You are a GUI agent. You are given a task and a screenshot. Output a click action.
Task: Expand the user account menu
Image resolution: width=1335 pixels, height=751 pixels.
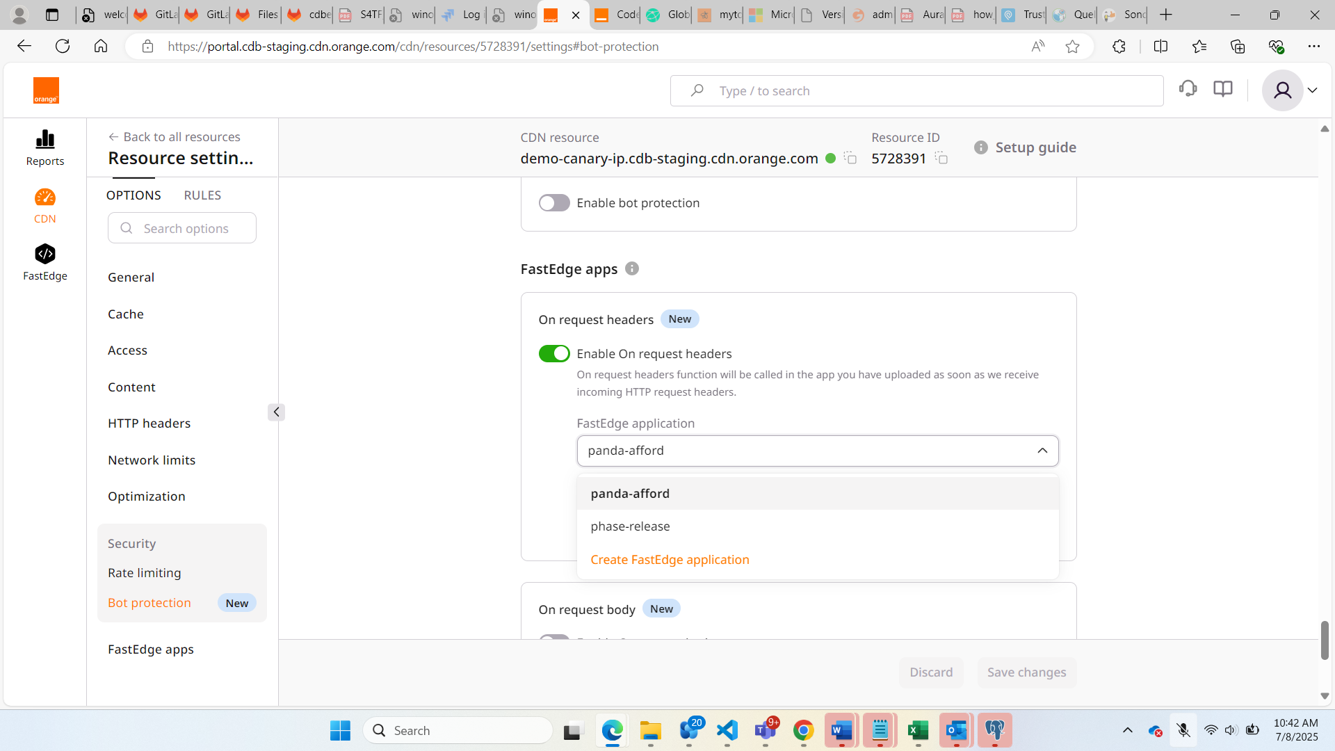[1311, 90]
